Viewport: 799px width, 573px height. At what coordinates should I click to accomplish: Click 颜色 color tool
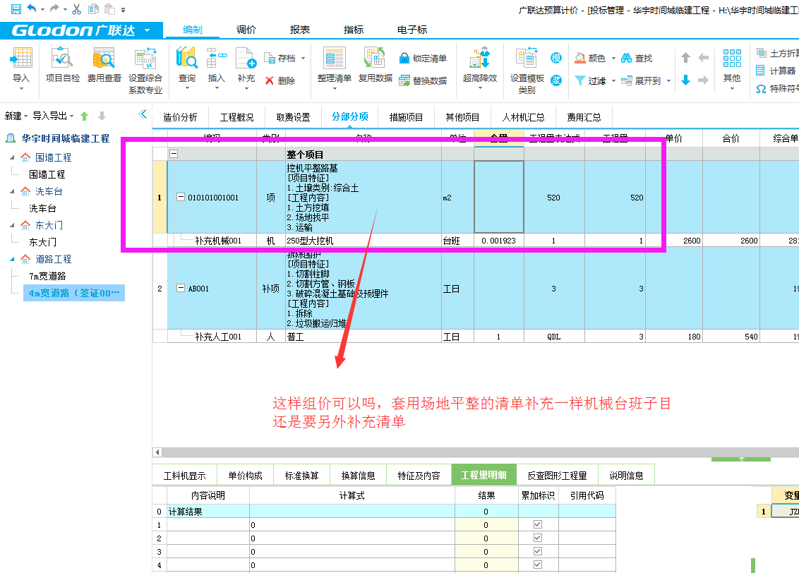[590, 58]
